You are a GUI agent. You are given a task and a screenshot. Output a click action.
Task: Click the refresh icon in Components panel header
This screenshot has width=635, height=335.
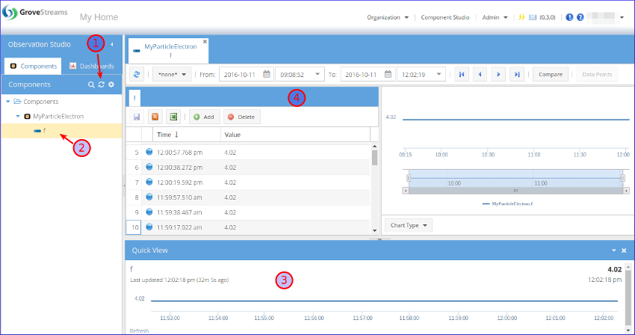[102, 85]
